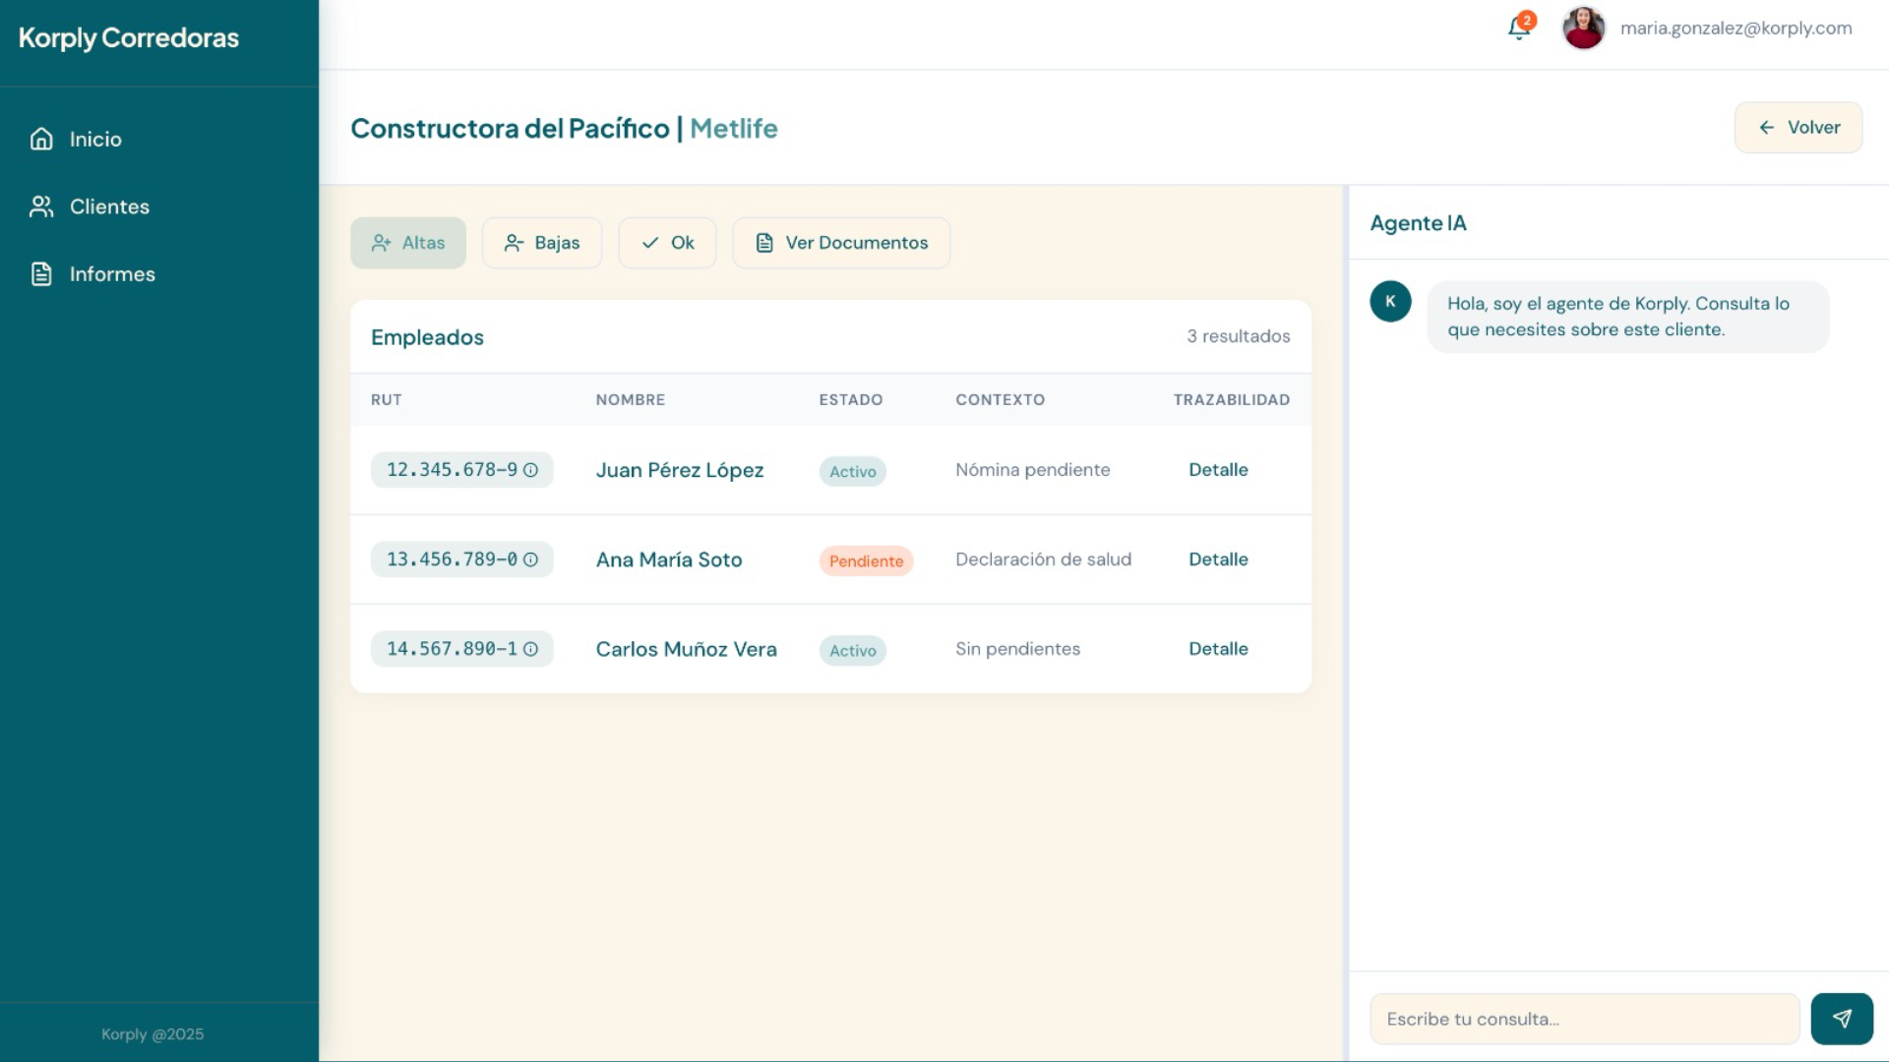Click the send message paper-plane icon
1889x1062 pixels.
point(1842,1019)
